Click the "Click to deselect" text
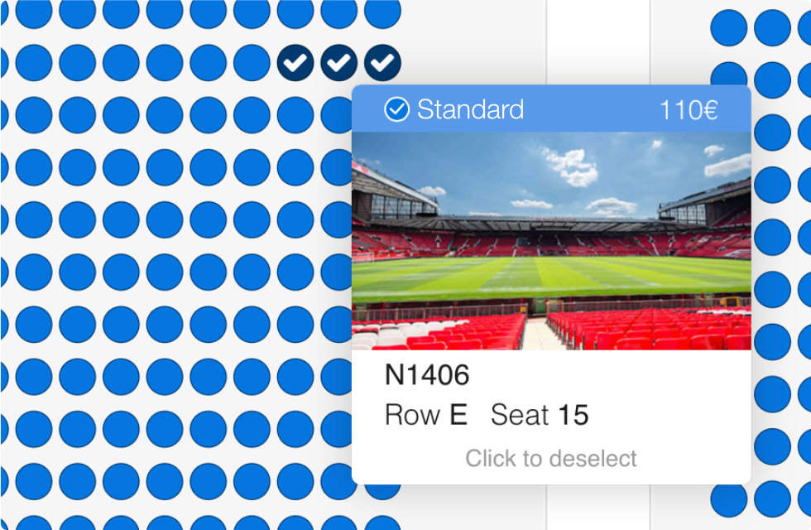This screenshot has width=811, height=530. (551, 458)
